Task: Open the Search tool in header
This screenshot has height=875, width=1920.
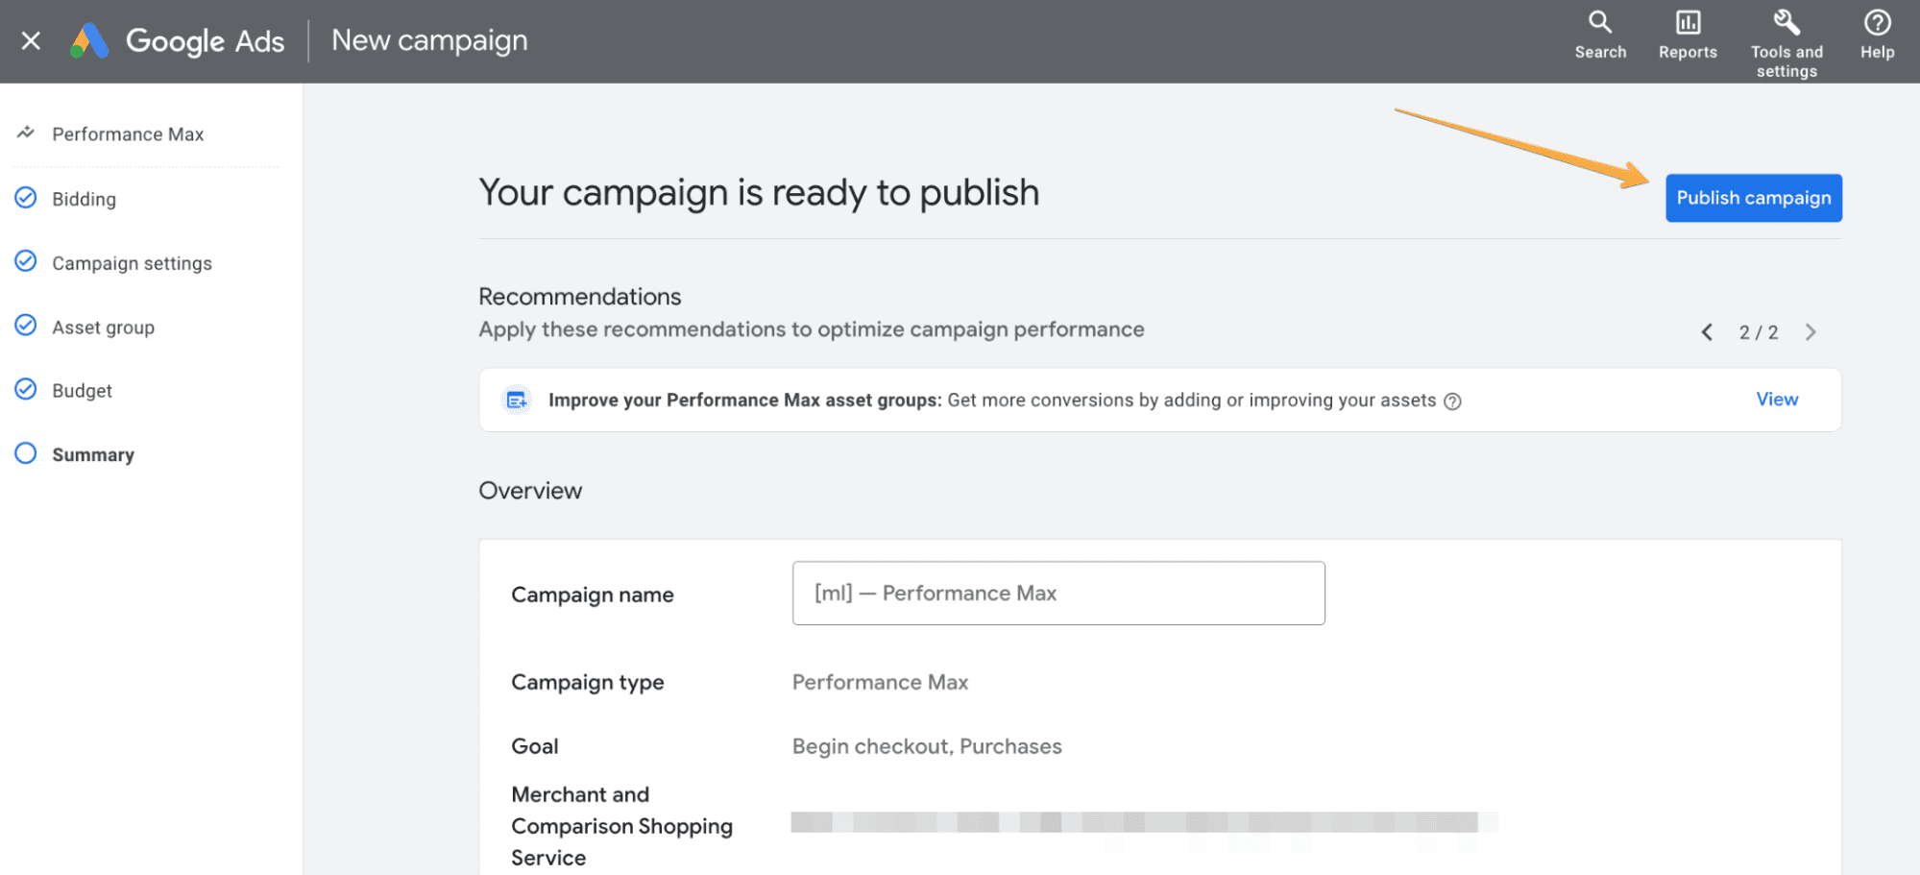Action: [x=1599, y=36]
